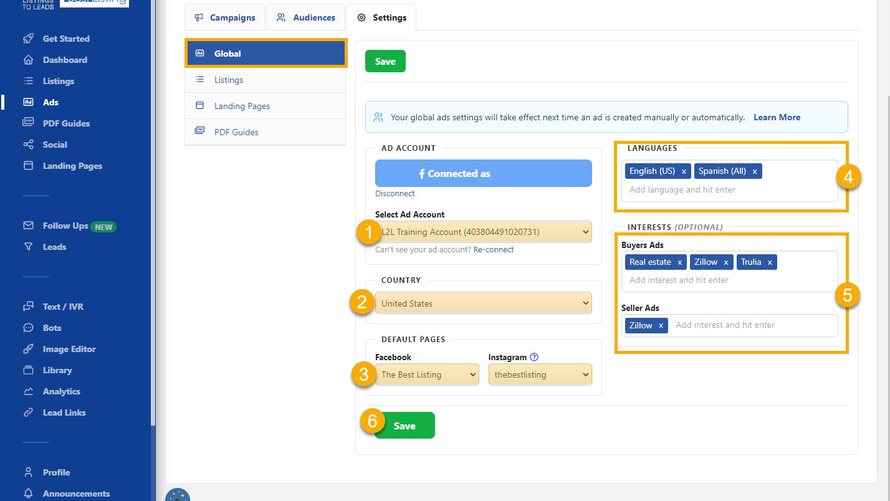This screenshot has height=501, width=890.
Task: Select Landing Pages in the settings submenu
Action: click(x=242, y=106)
